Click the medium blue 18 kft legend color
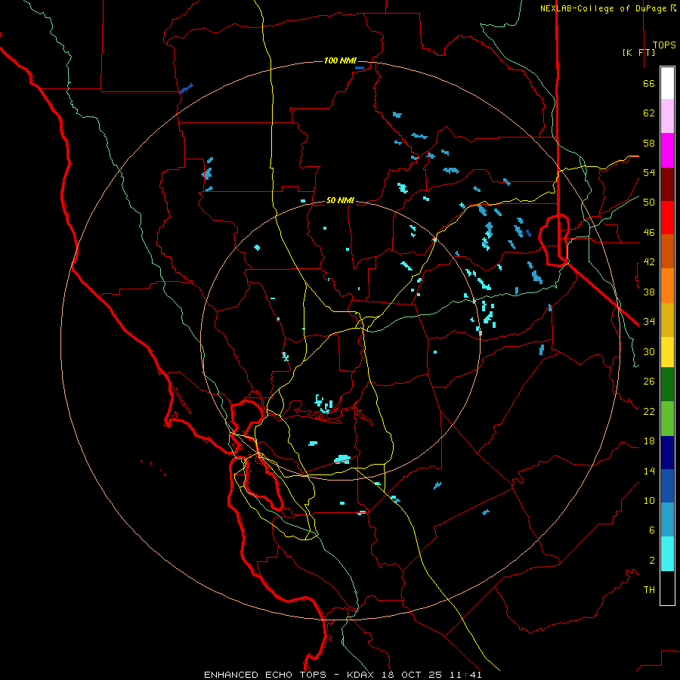The width and height of the screenshot is (680, 680). (667, 486)
